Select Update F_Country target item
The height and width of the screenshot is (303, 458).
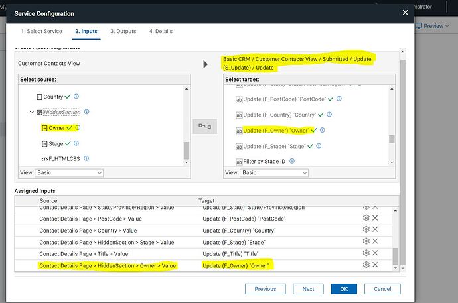(279, 115)
